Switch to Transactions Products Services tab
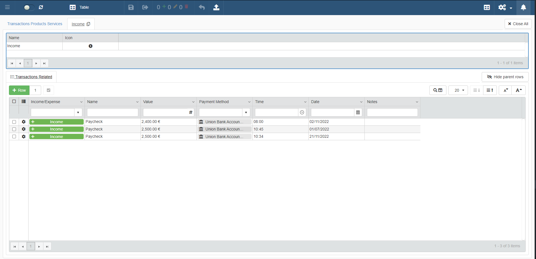536x259 pixels. [x=35, y=24]
